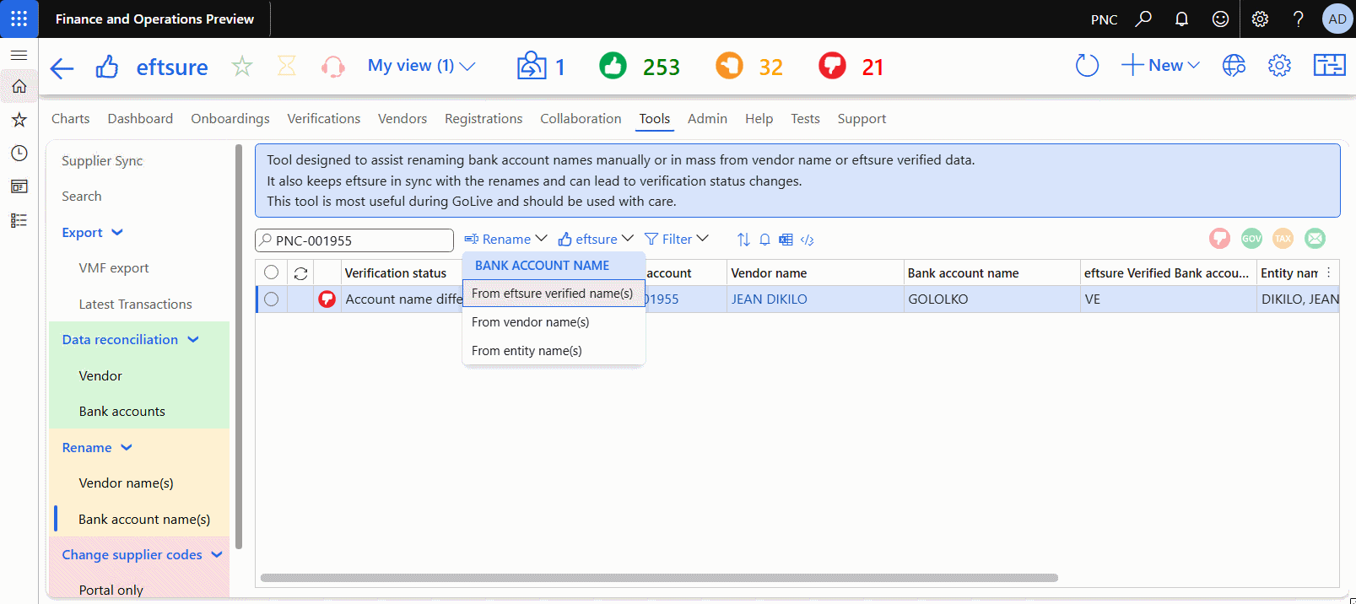Click the grid refresh column header icon
The width and height of the screenshot is (1356, 604).
pos(300,273)
